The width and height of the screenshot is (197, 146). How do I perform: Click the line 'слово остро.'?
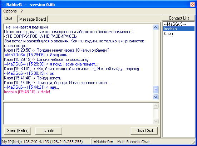[15, 46]
